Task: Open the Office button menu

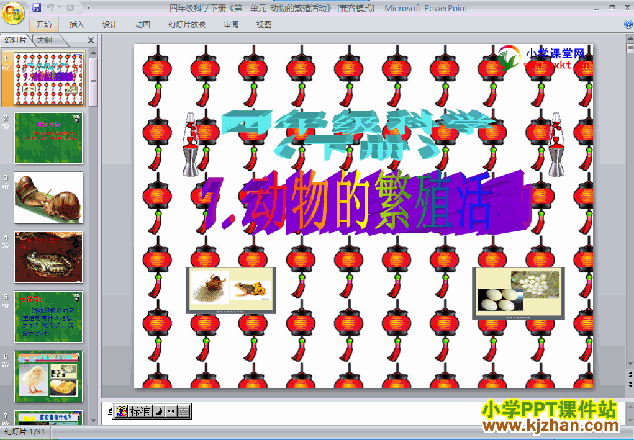Action: click(13, 13)
